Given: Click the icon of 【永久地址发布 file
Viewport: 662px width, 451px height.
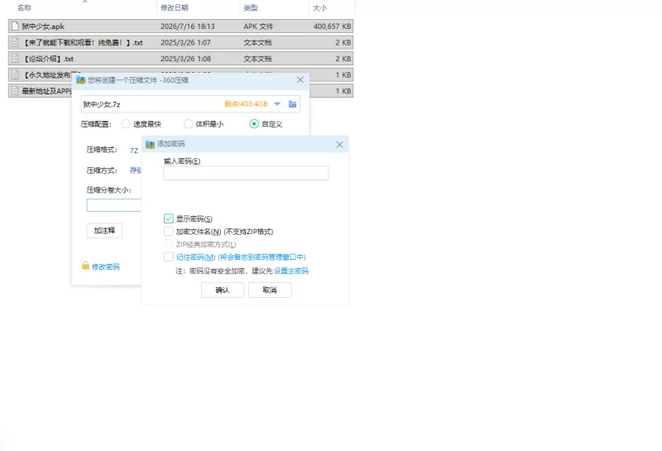Looking at the screenshot, I should (x=15, y=74).
